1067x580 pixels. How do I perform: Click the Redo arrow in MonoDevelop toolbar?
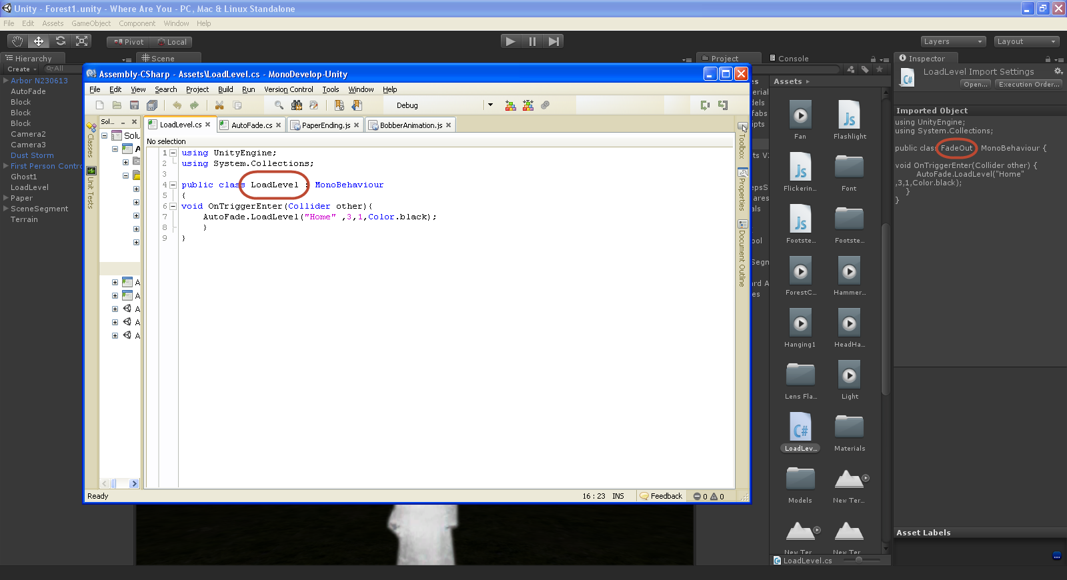pos(194,105)
